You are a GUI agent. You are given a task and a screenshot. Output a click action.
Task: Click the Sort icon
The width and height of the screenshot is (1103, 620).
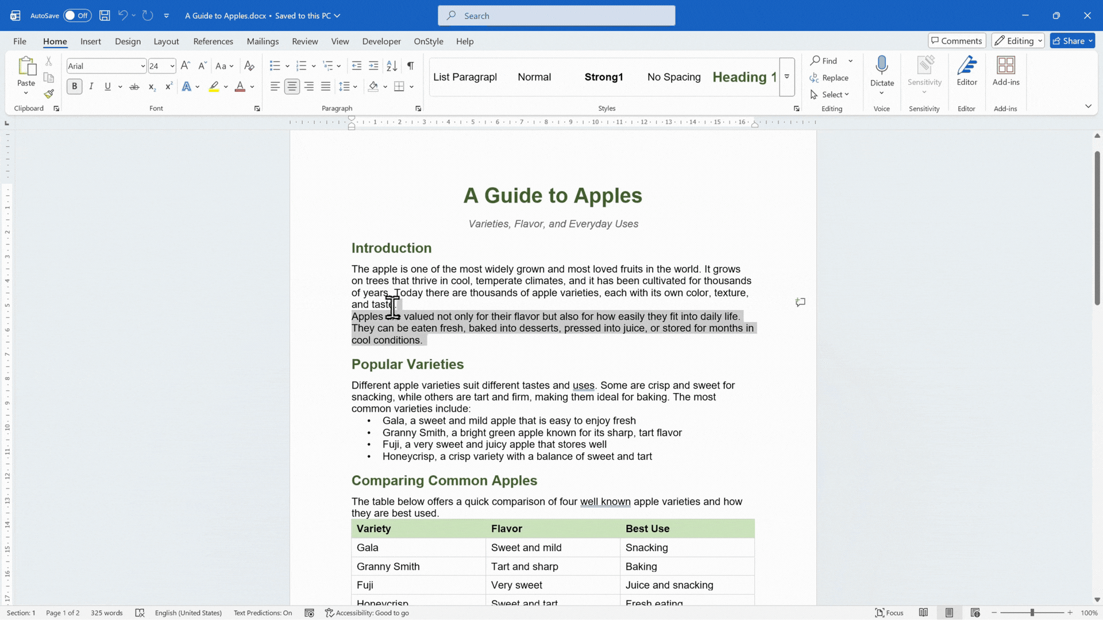coord(392,66)
